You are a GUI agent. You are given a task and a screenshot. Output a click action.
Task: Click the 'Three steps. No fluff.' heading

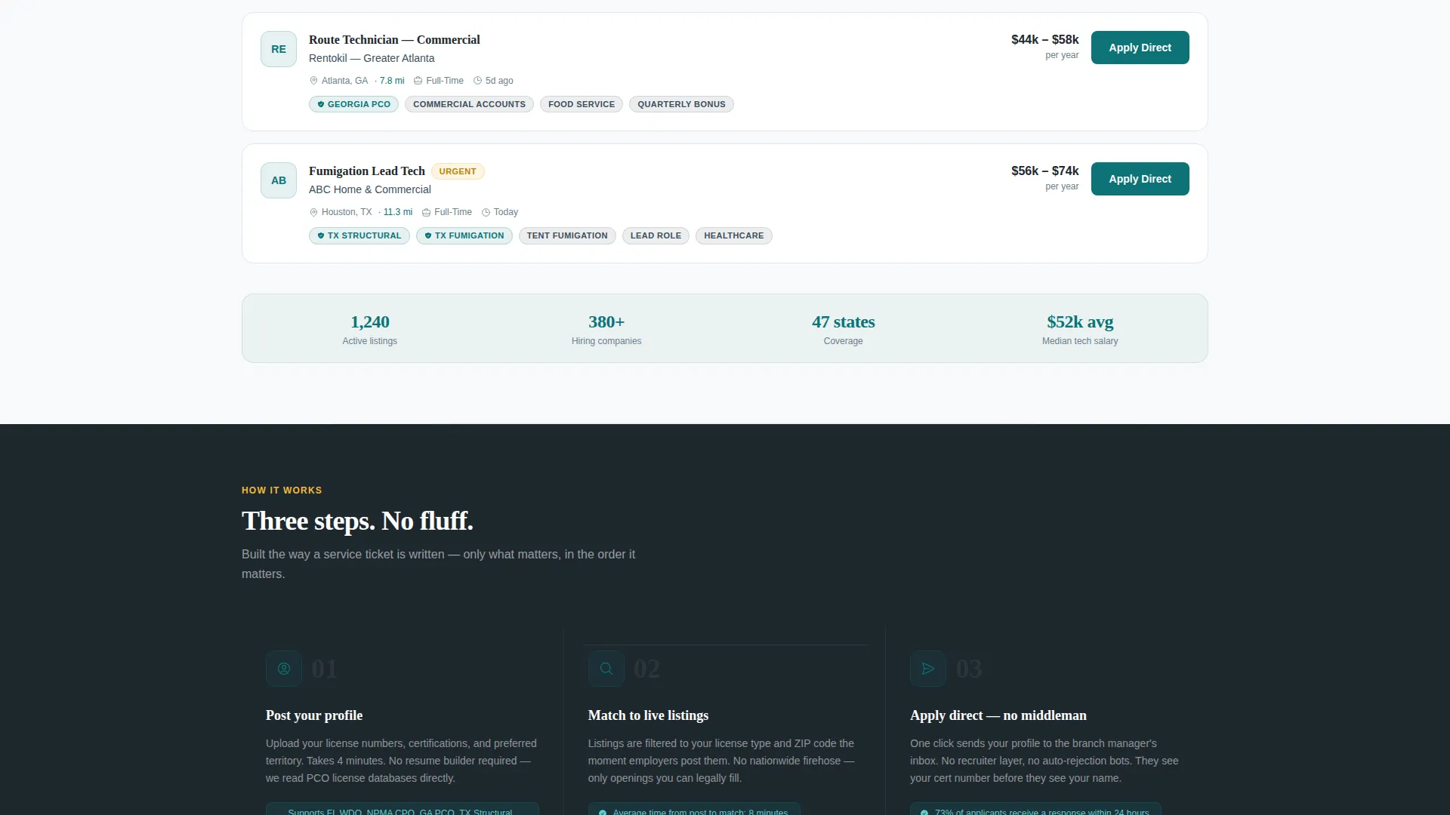tap(357, 521)
